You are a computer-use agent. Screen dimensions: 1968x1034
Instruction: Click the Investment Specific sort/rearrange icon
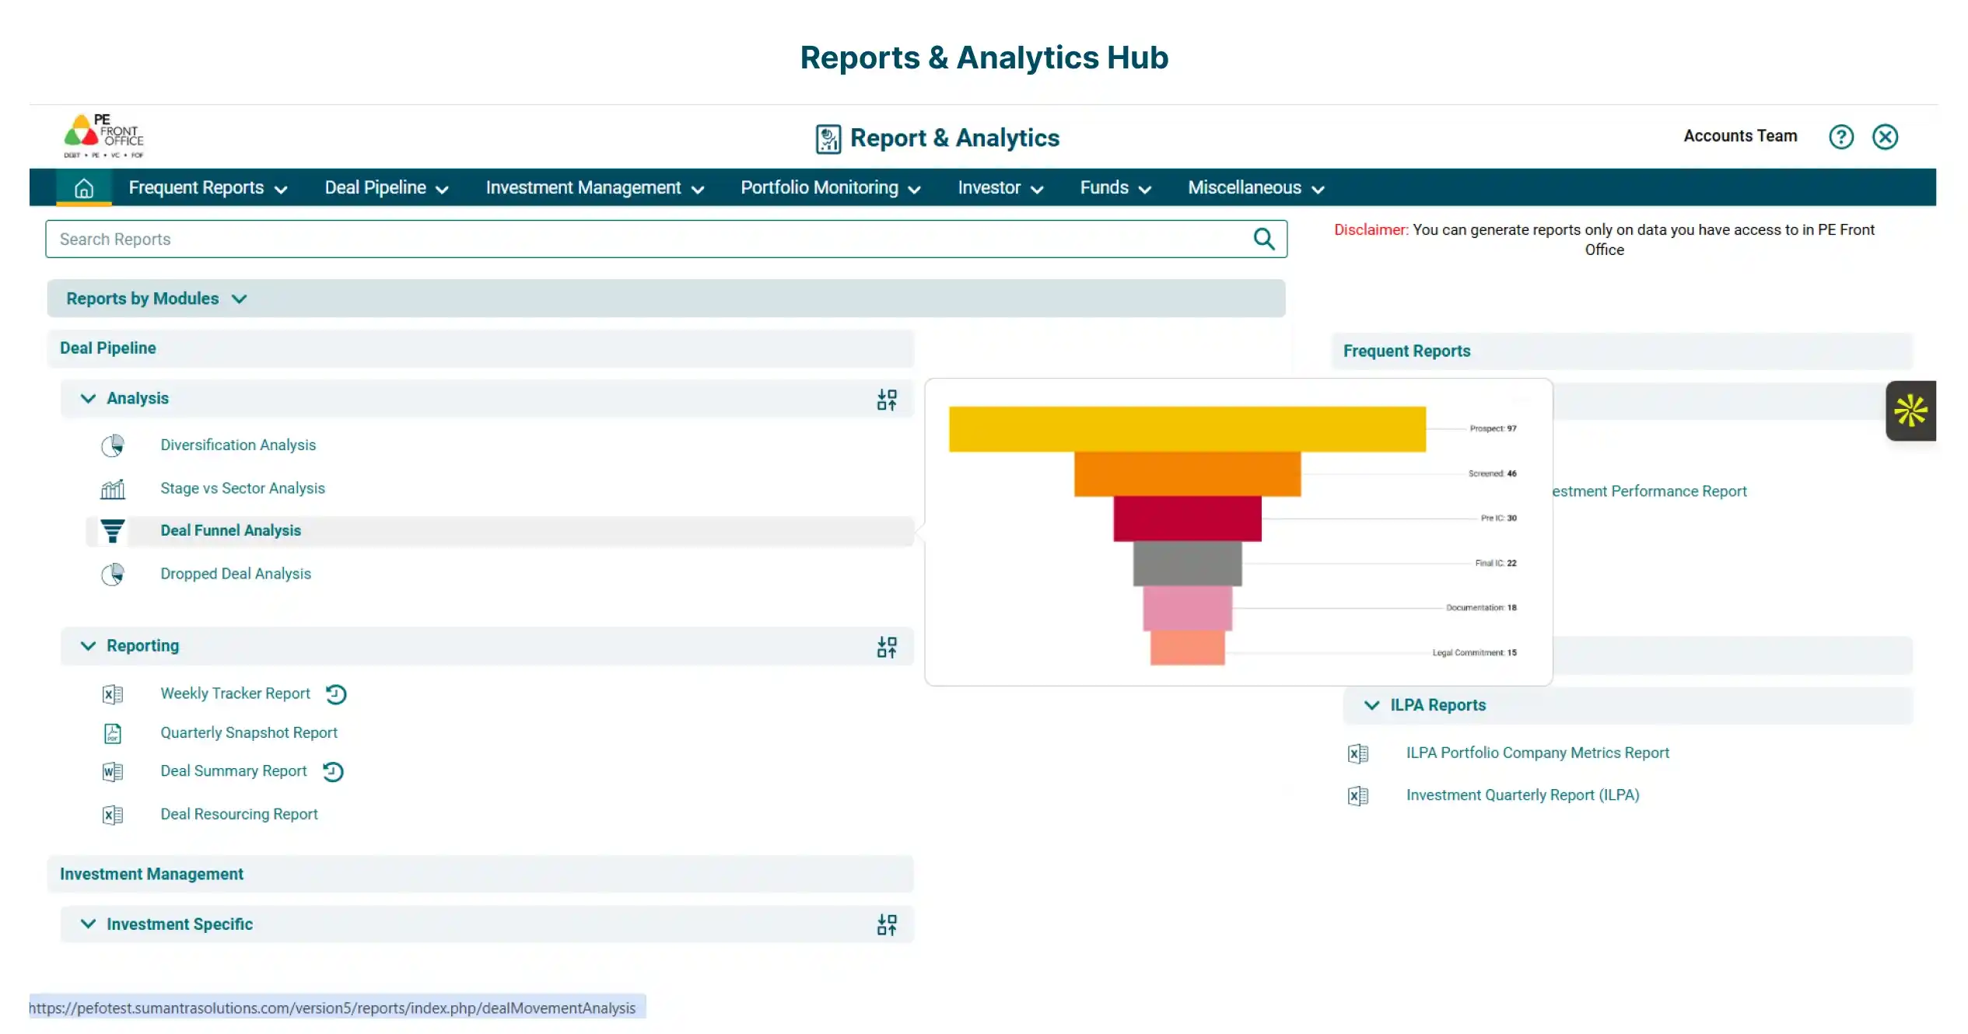887,924
